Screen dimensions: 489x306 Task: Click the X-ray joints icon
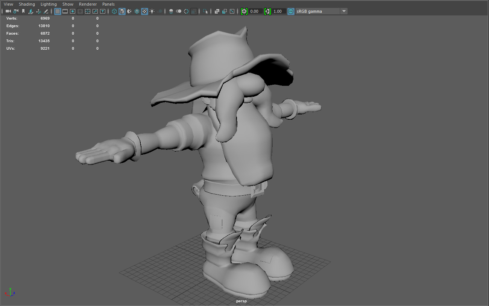pos(232,11)
